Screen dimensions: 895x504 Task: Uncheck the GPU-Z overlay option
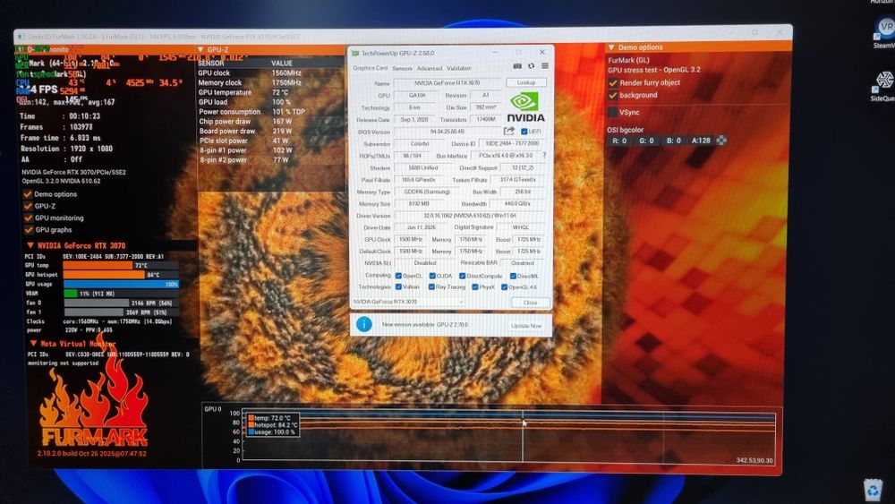[28, 206]
